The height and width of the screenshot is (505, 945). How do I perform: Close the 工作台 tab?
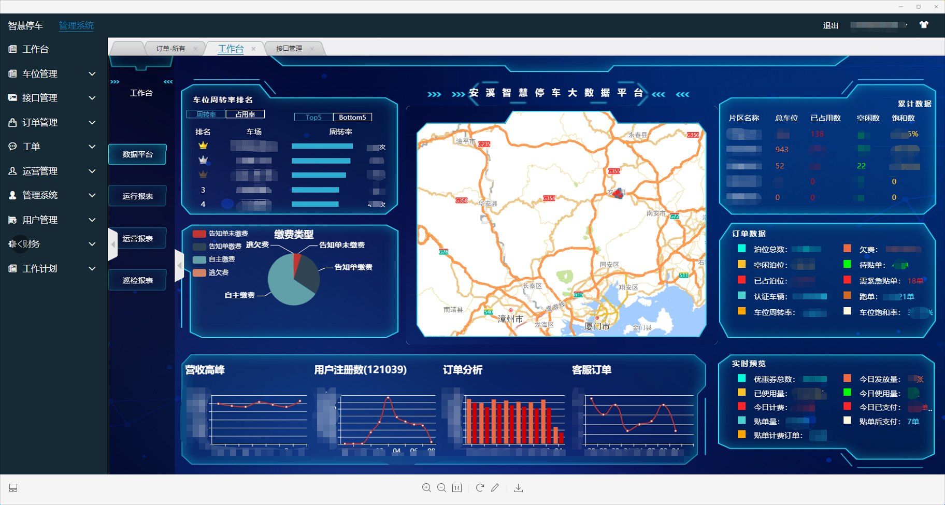coord(253,49)
